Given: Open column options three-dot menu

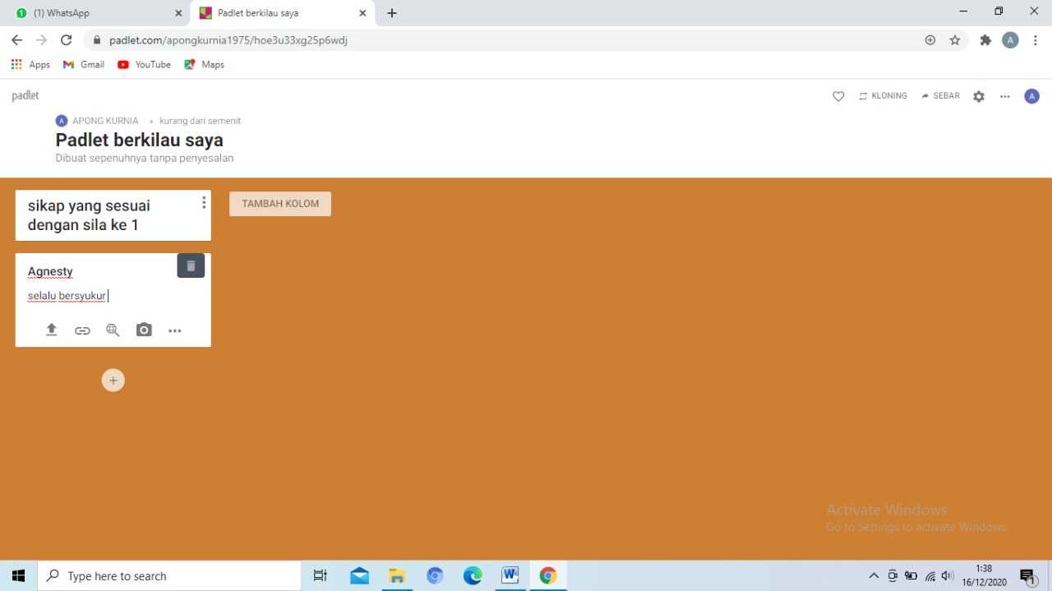Looking at the screenshot, I should click(x=204, y=203).
